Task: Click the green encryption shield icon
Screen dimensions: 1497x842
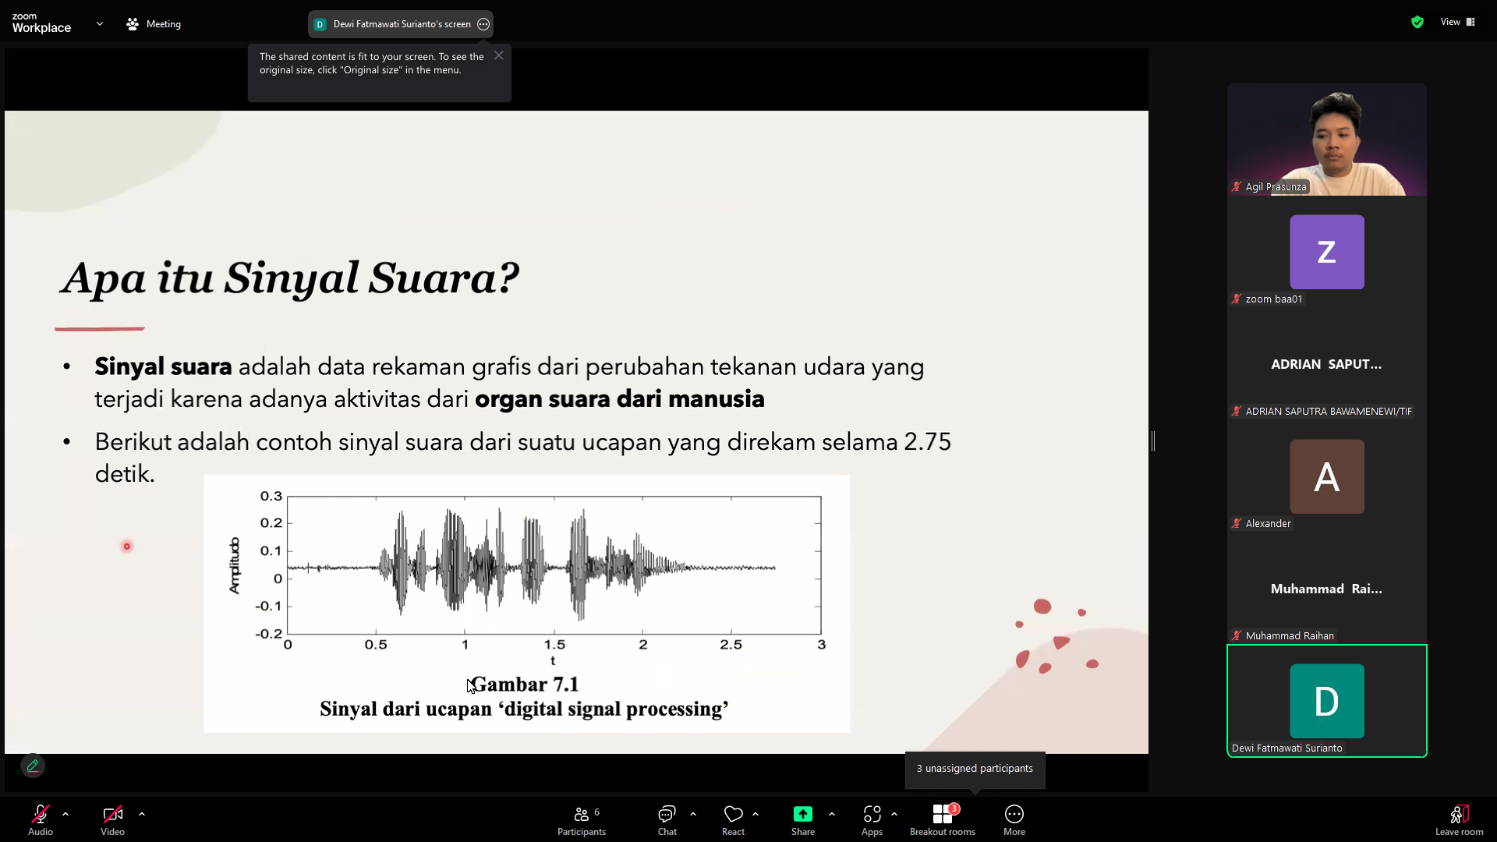Action: [1417, 22]
